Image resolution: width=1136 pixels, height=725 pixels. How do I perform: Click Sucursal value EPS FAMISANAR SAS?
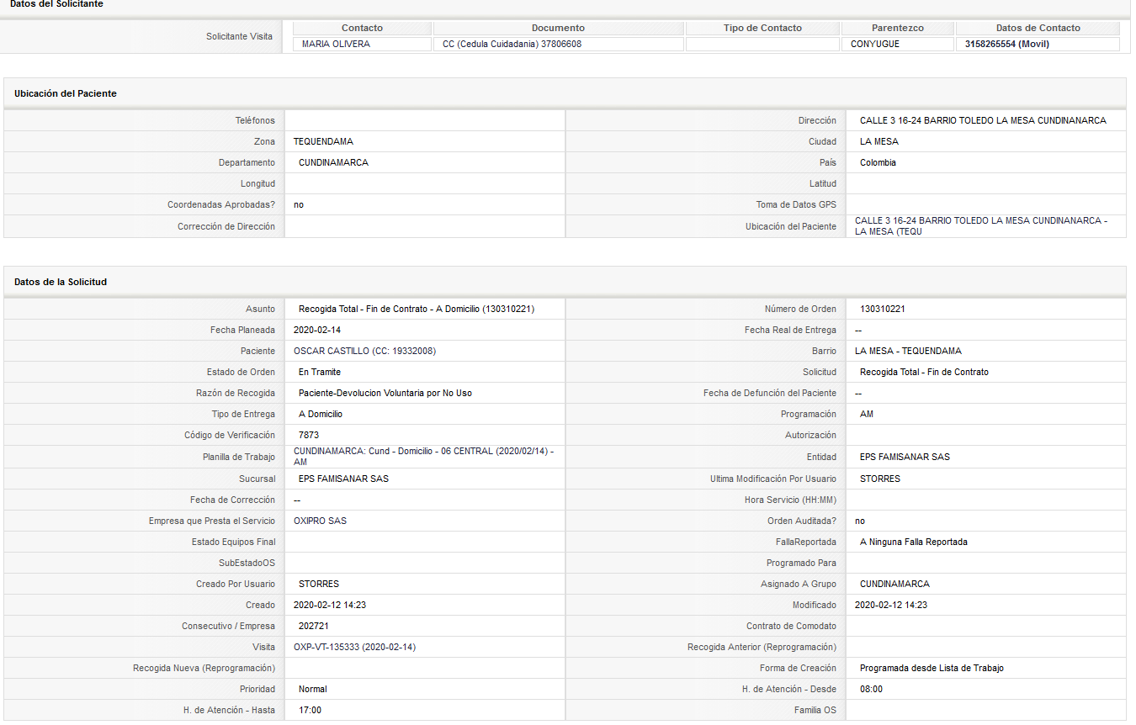343,479
